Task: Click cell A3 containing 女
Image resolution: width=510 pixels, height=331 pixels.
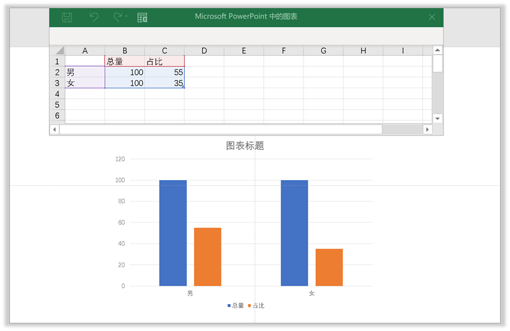Action: (x=85, y=83)
